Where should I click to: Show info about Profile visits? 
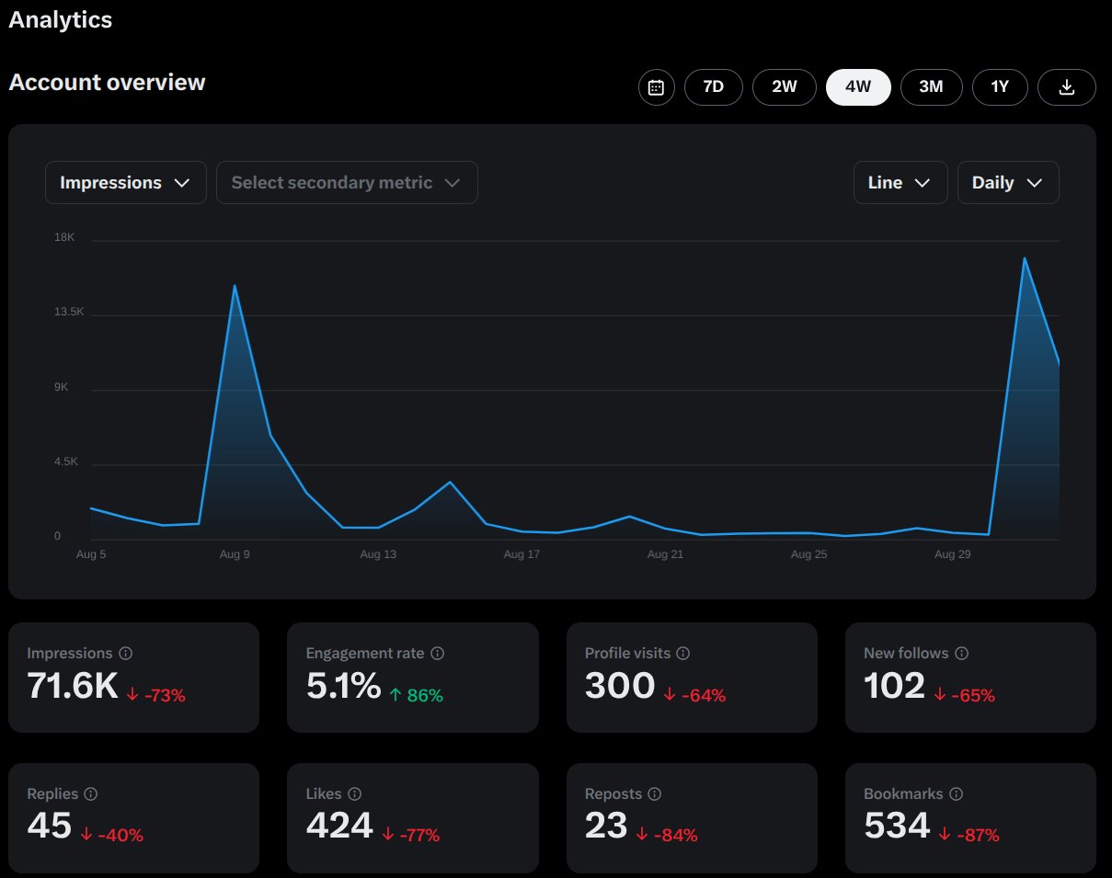pos(683,654)
